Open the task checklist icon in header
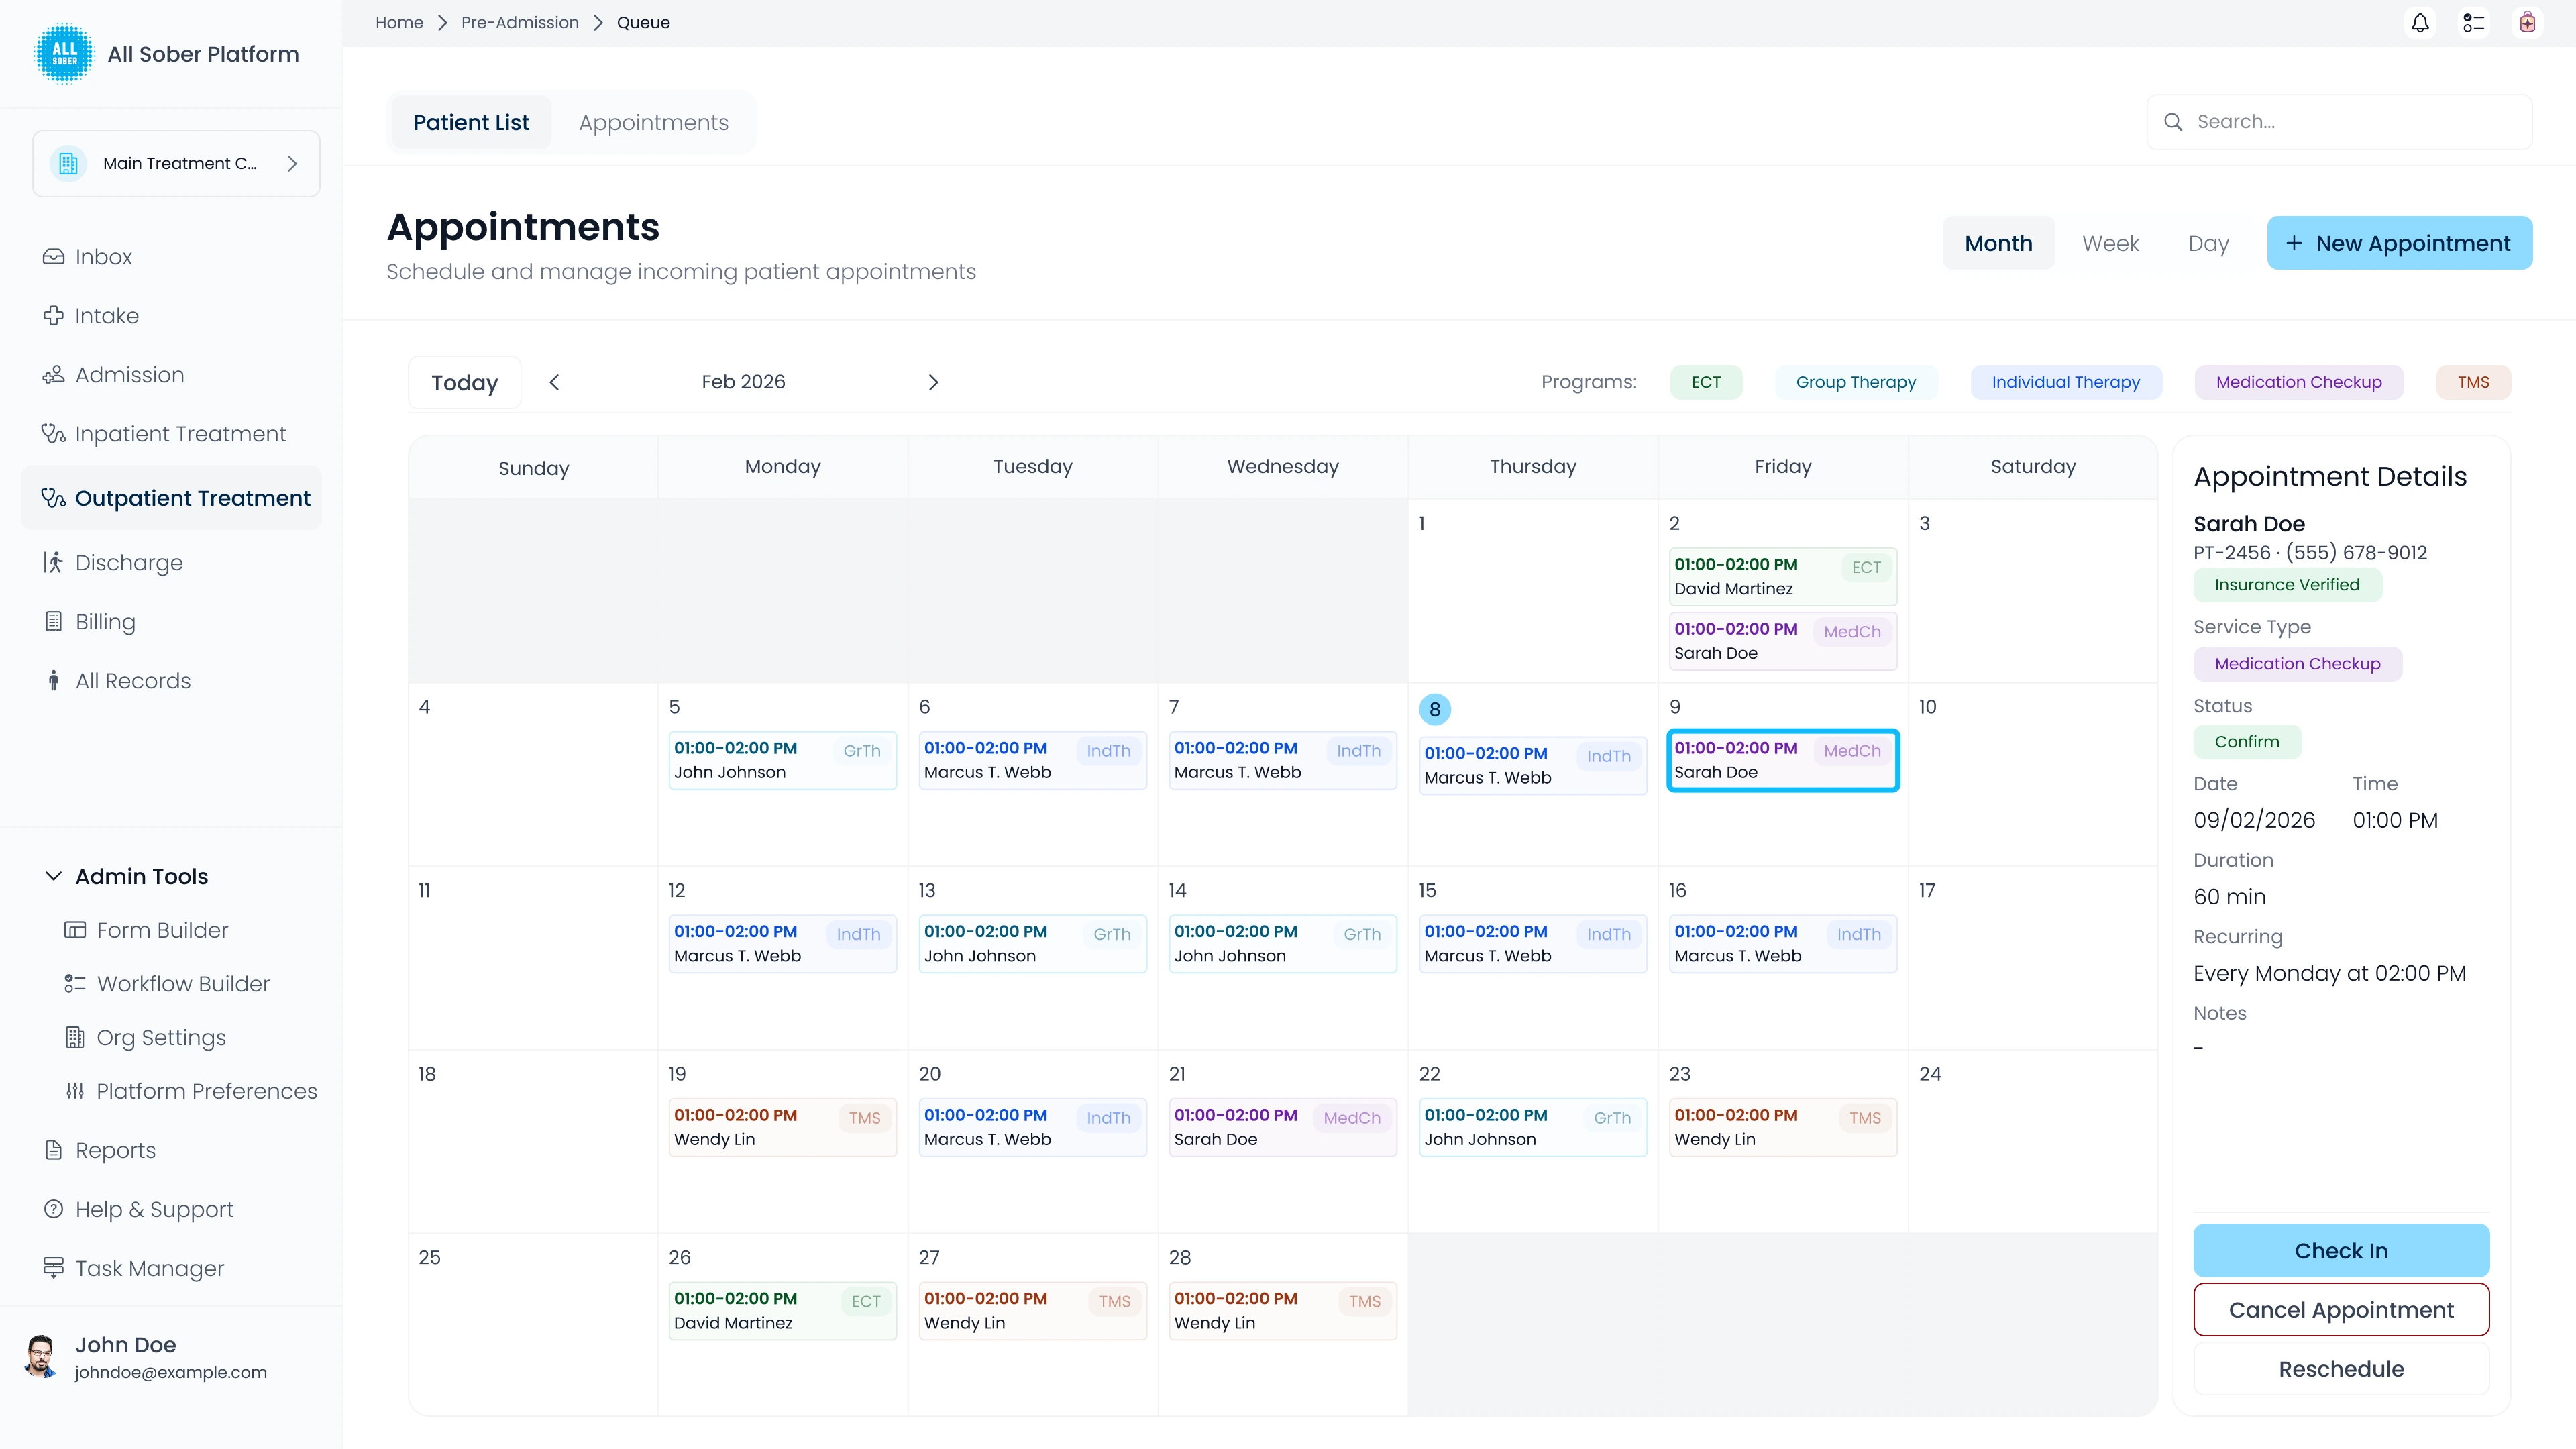 tap(2474, 23)
